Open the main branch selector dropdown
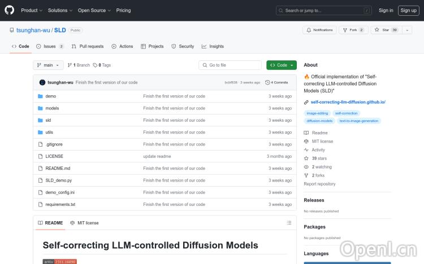The height and width of the screenshot is (264, 424). (x=48, y=65)
